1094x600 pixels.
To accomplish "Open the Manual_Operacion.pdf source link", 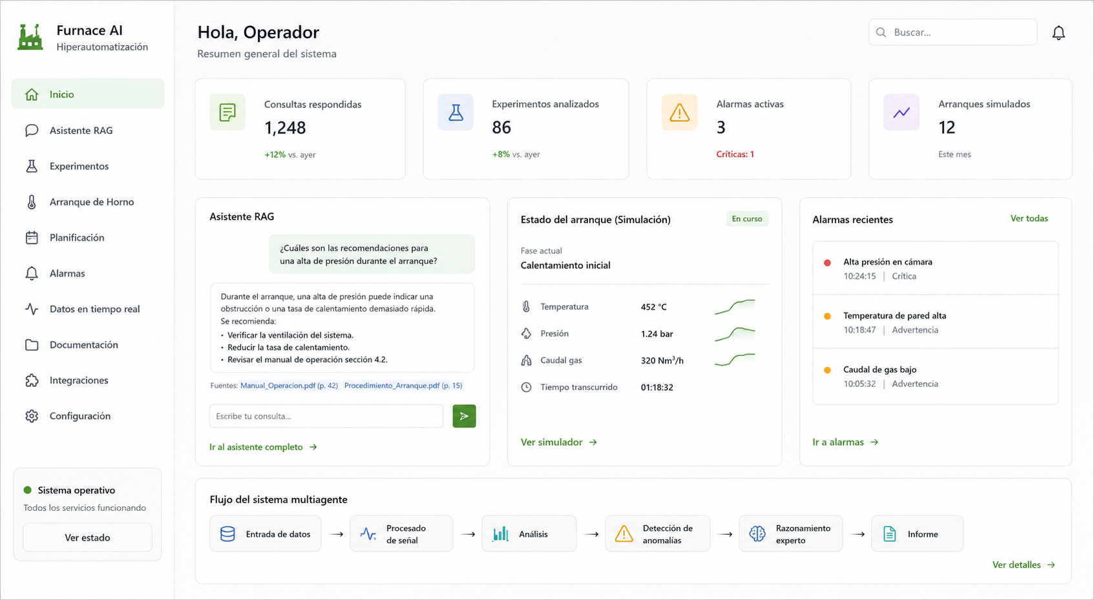I will pos(289,386).
